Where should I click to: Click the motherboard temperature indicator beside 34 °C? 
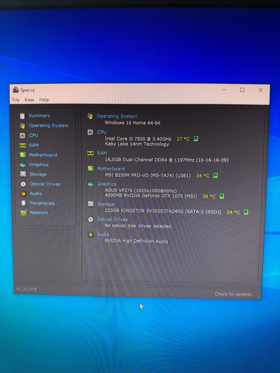215,175
